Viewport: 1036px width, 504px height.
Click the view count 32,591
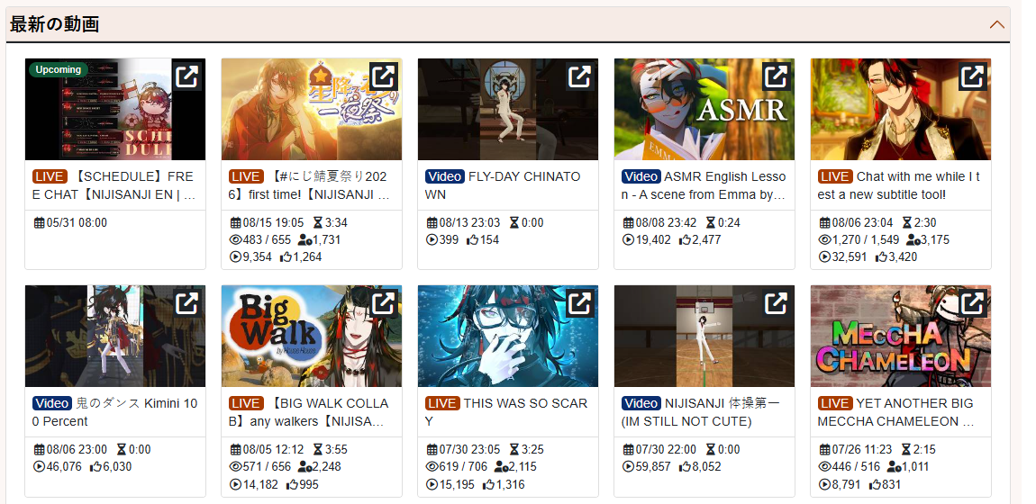849,257
